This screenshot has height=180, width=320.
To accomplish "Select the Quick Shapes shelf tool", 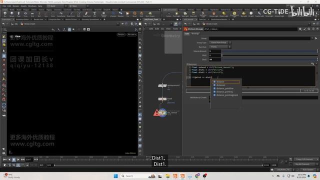I will tap(150, 14).
